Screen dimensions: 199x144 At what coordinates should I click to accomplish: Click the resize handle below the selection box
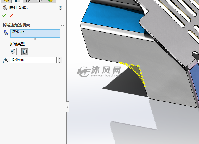click(35, 39)
